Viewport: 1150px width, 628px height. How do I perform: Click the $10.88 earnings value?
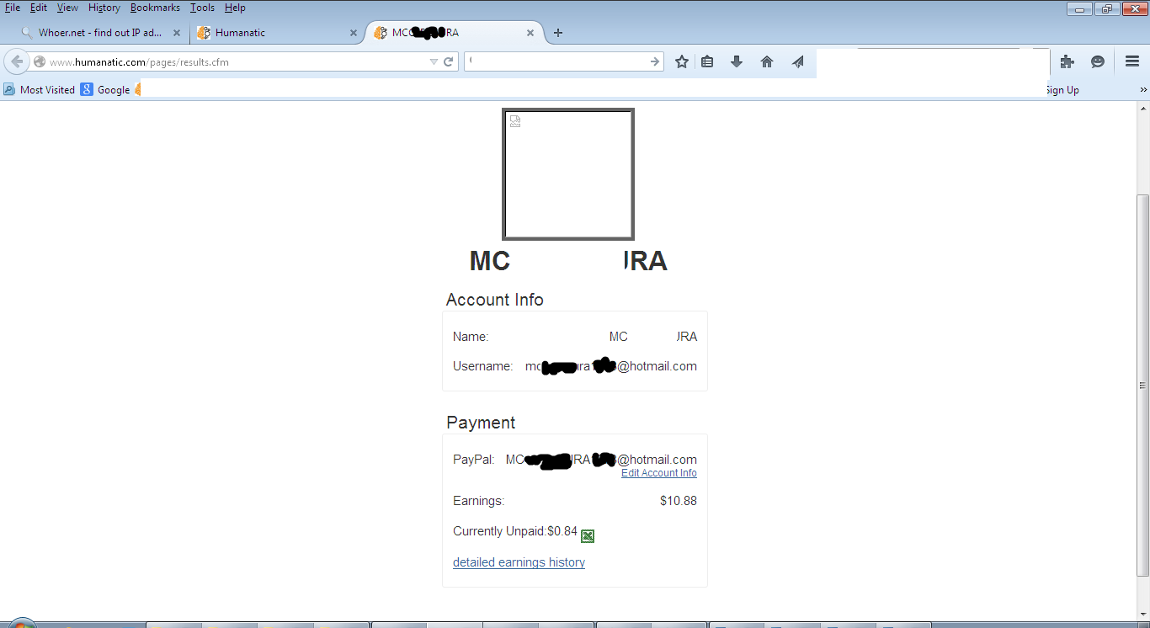click(679, 501)
